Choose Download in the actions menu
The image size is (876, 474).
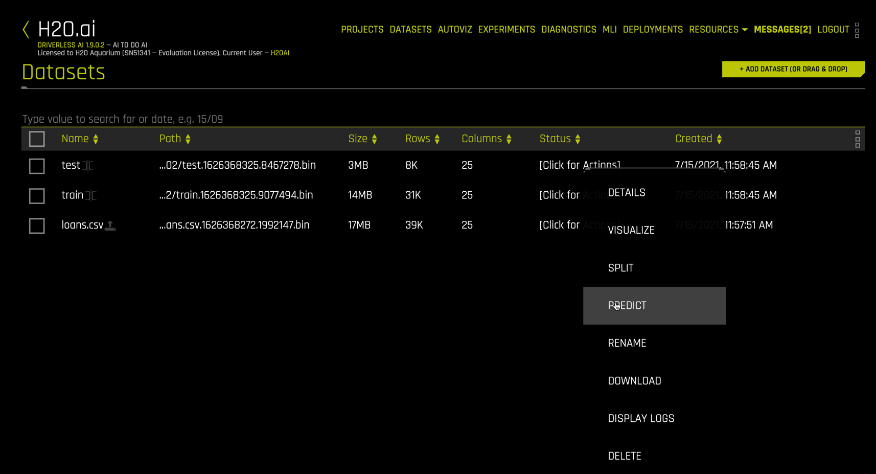(x=654, y=381)
